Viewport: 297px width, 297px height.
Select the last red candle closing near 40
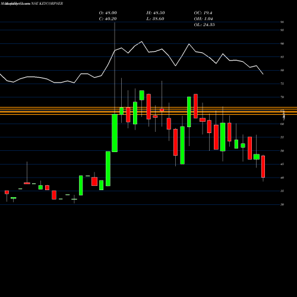pyautogui.click(x=263, y=166)
